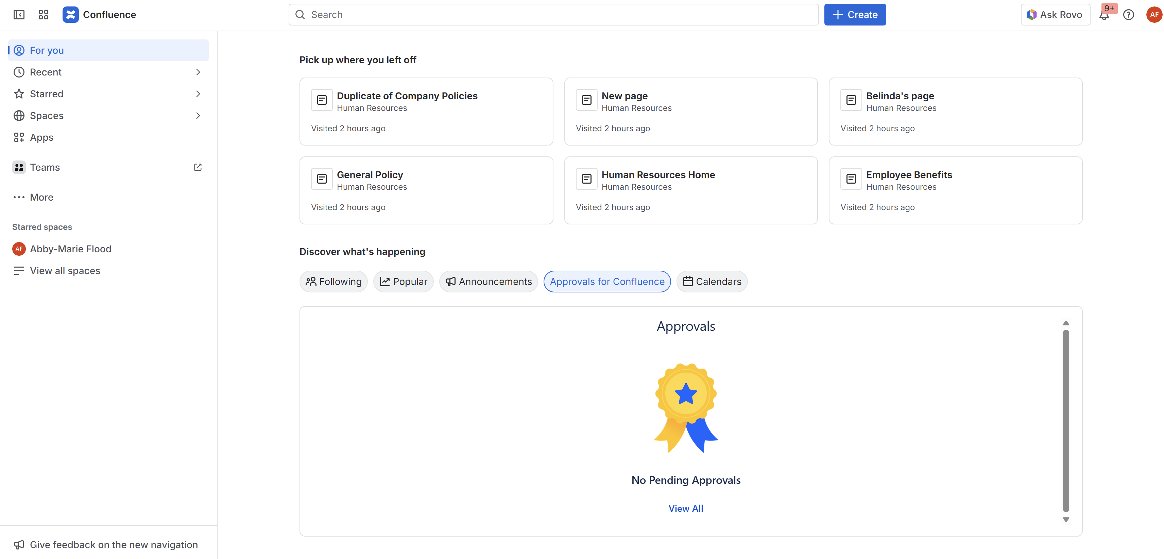This screenshot has height=559, width=1164.
Task: Select the Popular filter chip
Action: click(403, 282)
